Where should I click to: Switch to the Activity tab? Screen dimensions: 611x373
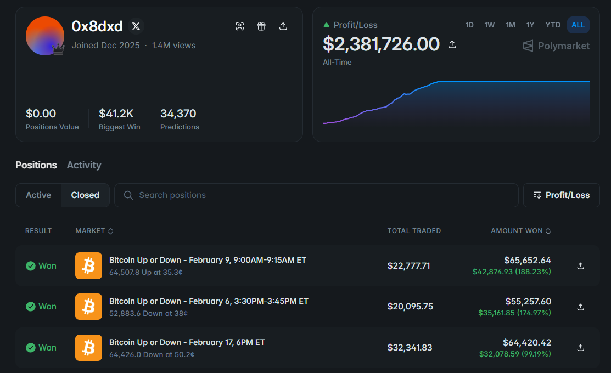pos(84,165)
